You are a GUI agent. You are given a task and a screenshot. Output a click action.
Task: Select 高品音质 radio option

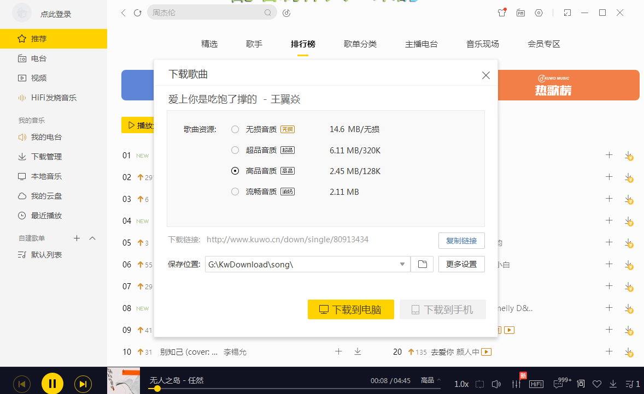[235, 171]
